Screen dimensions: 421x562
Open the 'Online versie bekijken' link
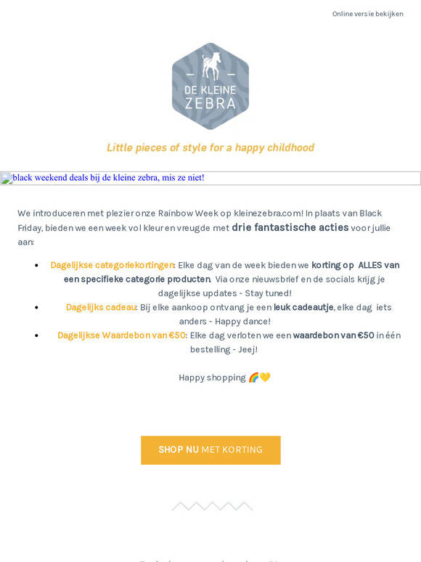[367, 14]
